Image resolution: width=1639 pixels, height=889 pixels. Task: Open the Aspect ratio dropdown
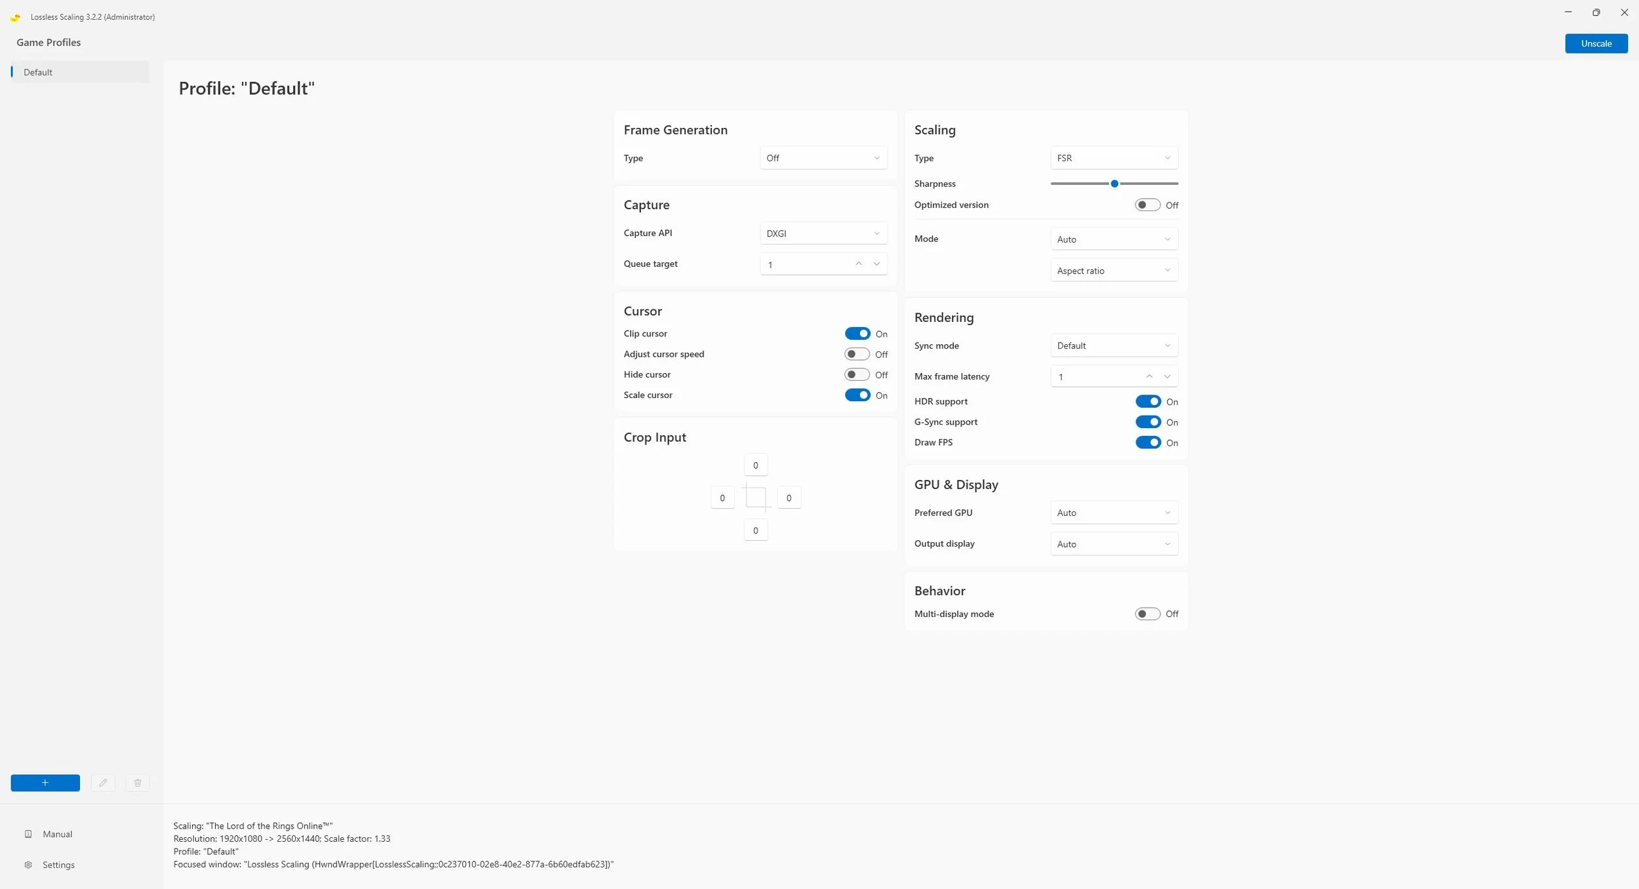click(x=1113, y=271)
